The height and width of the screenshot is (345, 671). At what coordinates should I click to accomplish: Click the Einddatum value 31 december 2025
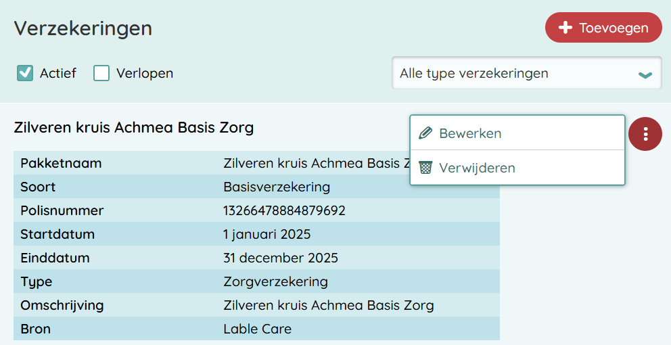pyautogui.click(x=281, y=258)
